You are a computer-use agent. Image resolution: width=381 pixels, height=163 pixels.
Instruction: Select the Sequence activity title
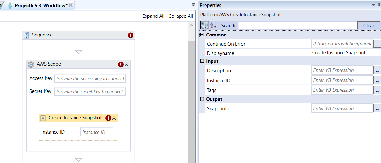tap(42, 35)
